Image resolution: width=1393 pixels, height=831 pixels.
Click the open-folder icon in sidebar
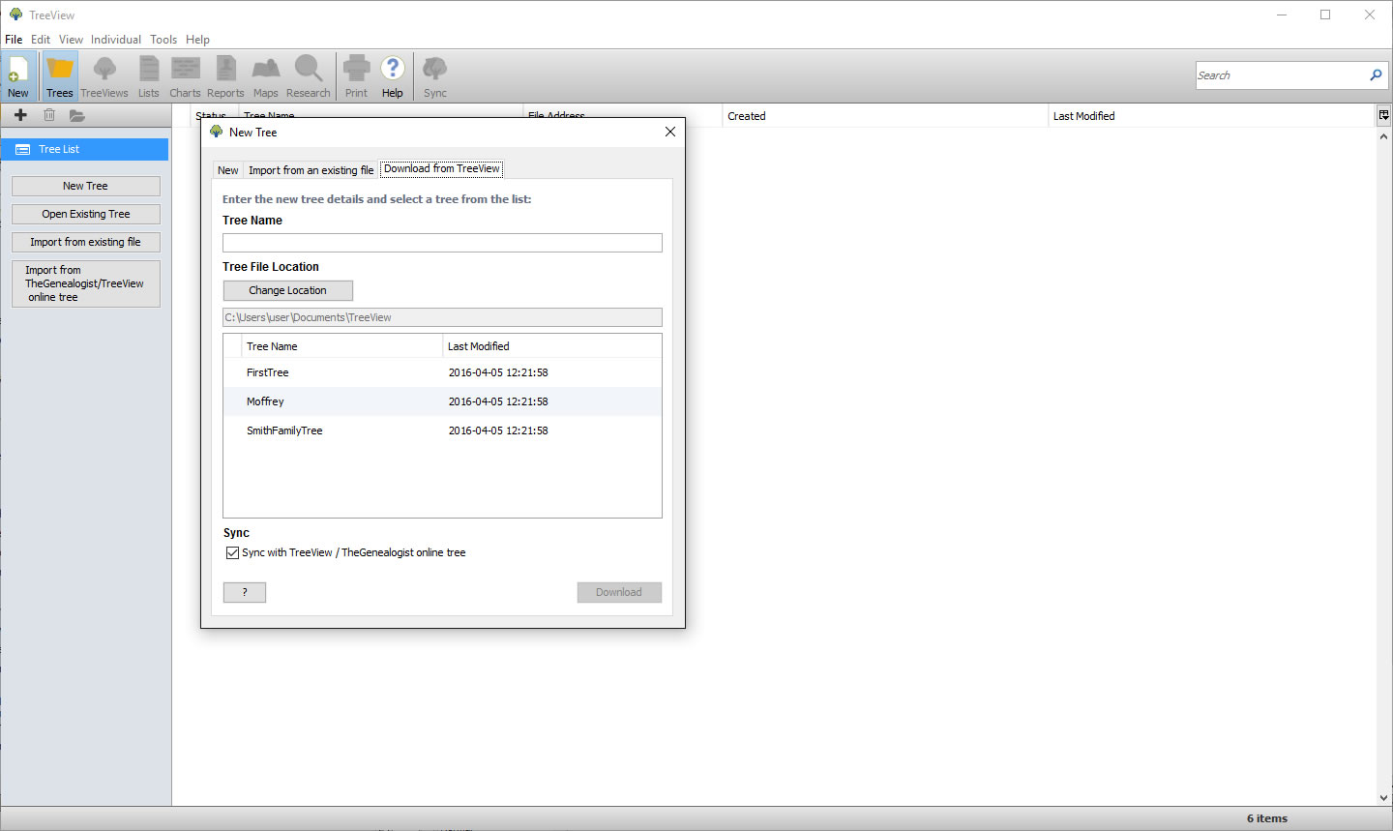pyautogui.click(x=77, y=115)
